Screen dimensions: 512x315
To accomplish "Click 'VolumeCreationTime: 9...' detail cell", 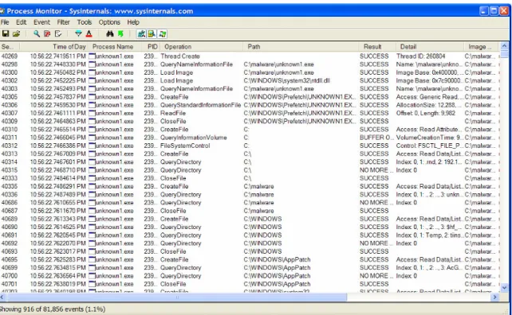I will coord(429,138).
